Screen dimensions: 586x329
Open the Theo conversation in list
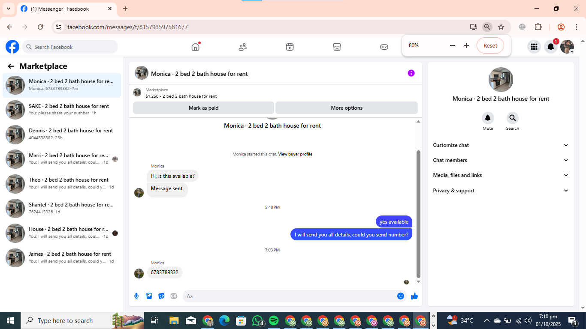(x=62, y=184)
